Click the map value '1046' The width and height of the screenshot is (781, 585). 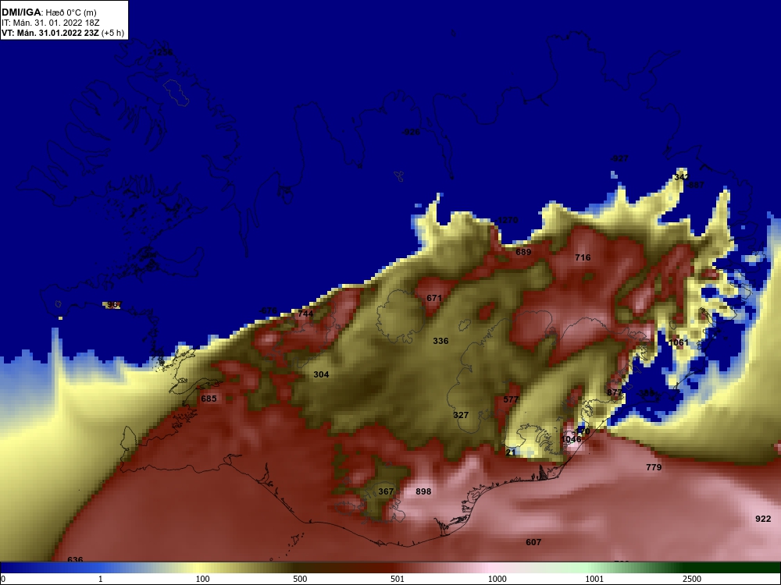[572, 439]
